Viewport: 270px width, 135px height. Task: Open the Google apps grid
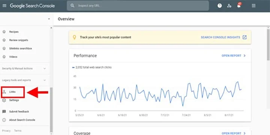pos(253,6)
